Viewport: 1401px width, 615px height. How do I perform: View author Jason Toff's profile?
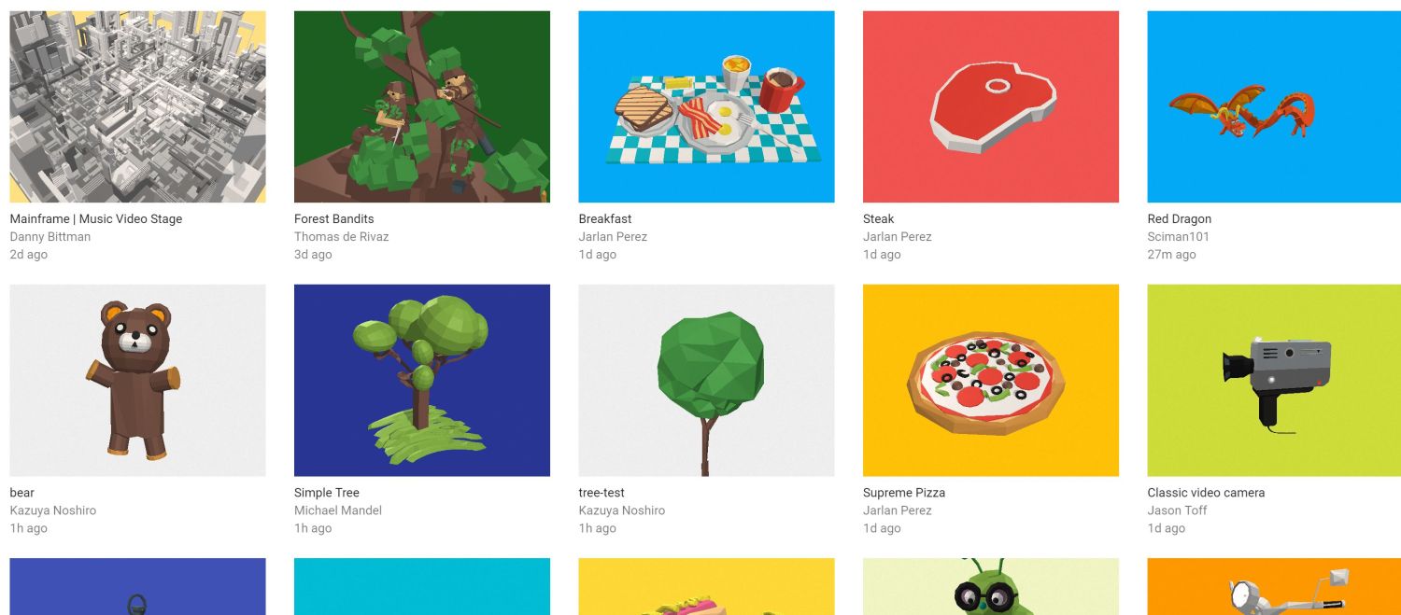1177,510
